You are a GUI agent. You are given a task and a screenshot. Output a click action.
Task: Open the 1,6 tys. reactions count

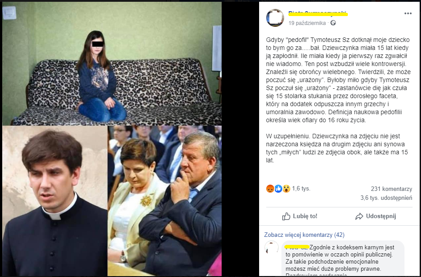pyautogui.click(x=301, y=189)
